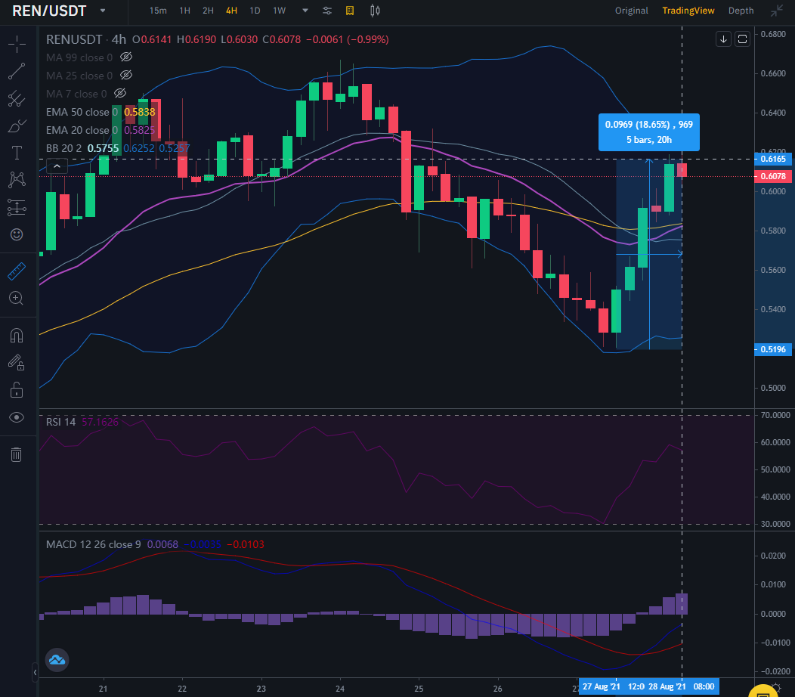Toggle hide all drawings eye icon
795x697 pixels.
17,417
